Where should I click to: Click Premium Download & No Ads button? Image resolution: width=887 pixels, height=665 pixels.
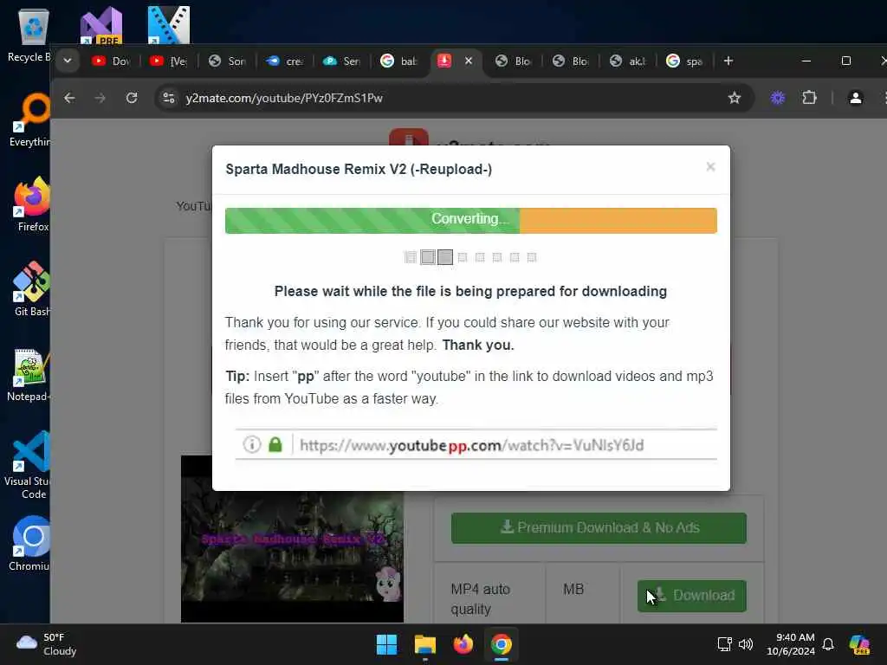pos(599,527)
